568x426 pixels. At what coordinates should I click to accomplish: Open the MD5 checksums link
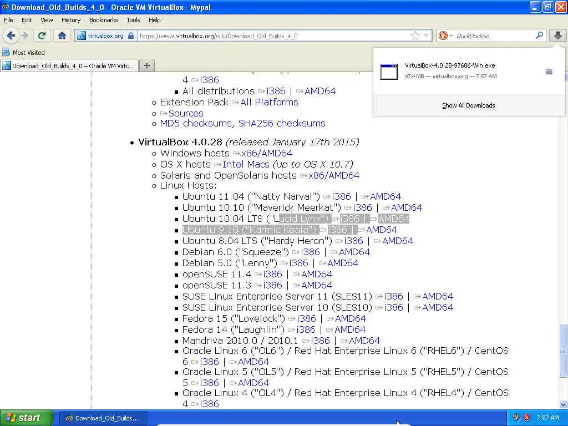[196, 123]
